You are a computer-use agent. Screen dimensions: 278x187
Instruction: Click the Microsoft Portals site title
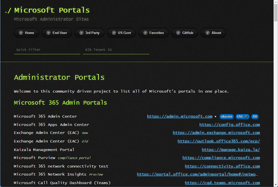pos(52,10)
